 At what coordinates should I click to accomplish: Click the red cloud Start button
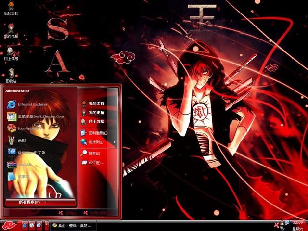pos(10,226)
